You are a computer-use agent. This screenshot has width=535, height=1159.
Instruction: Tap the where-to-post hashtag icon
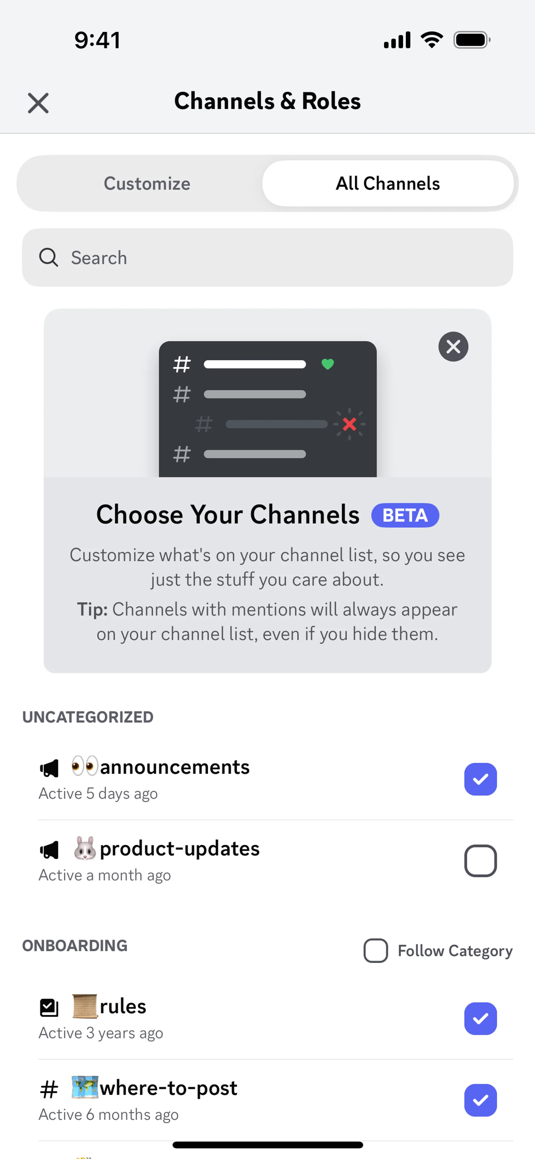click(x=49, y=1089)
